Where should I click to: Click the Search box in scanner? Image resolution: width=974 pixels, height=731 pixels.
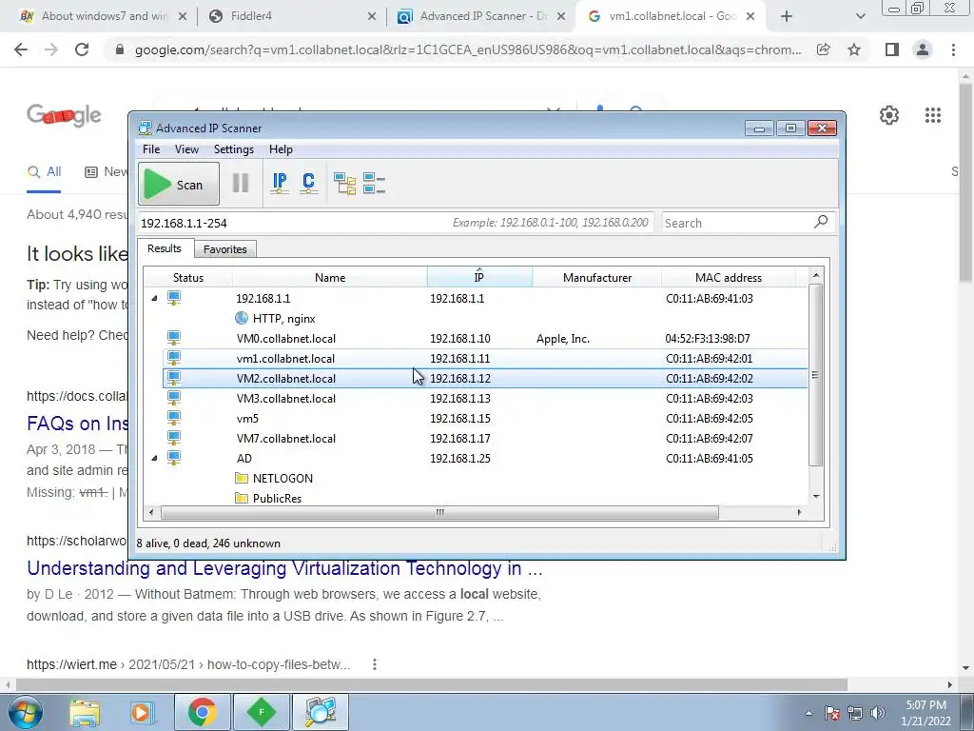(x=738, y=223)
